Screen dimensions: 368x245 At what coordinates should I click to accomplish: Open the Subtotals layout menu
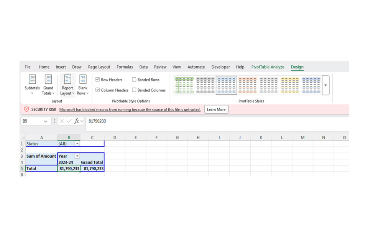(x=32, y=85)
